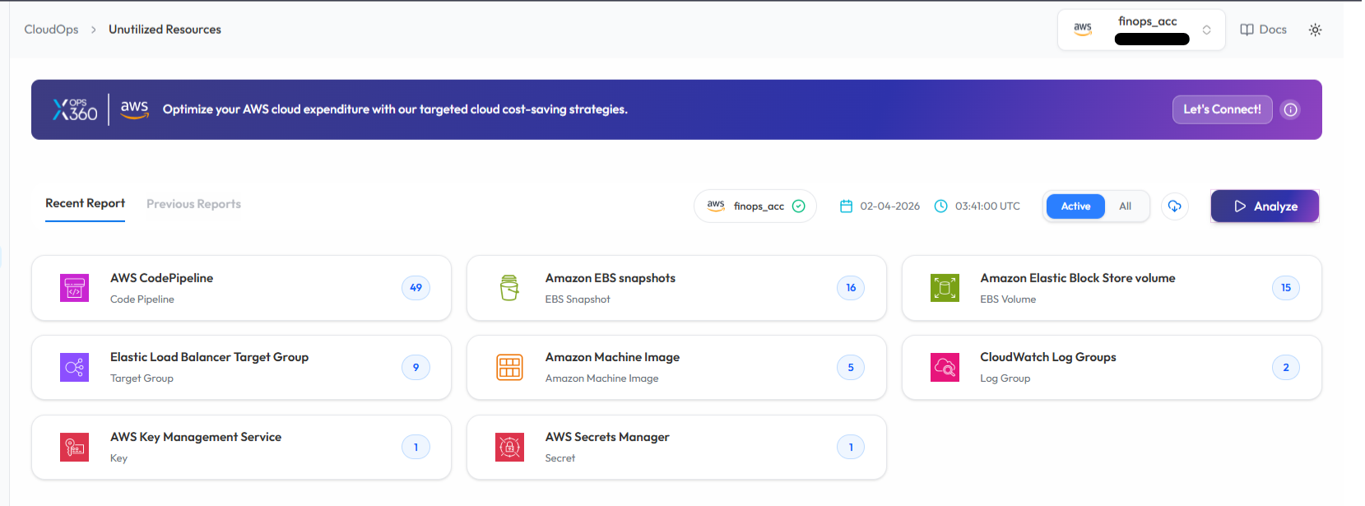Click the banner info circle icon
Image resolution: width=1365 pixels, height=506 pixels.
pos(1291,109)
